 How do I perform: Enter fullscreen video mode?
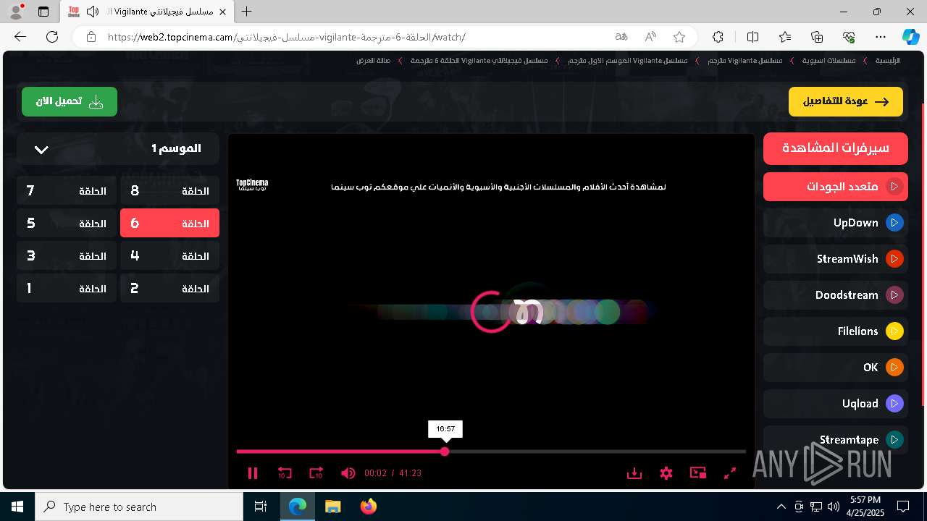point(730,473)
